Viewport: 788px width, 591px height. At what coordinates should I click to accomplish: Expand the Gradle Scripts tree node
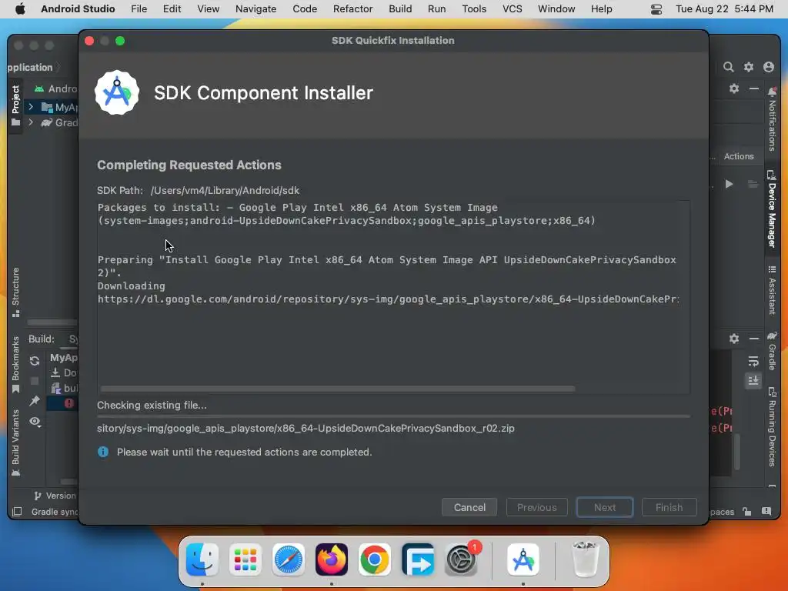(31, 122)
